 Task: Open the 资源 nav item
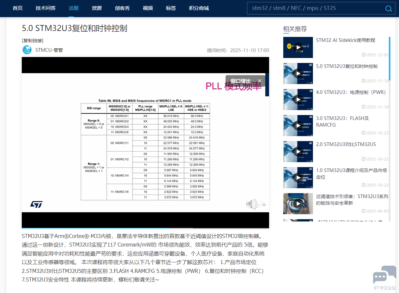click(97, 8)
